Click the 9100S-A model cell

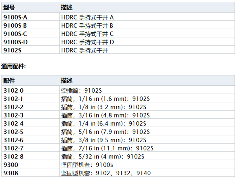pos(15,17)
